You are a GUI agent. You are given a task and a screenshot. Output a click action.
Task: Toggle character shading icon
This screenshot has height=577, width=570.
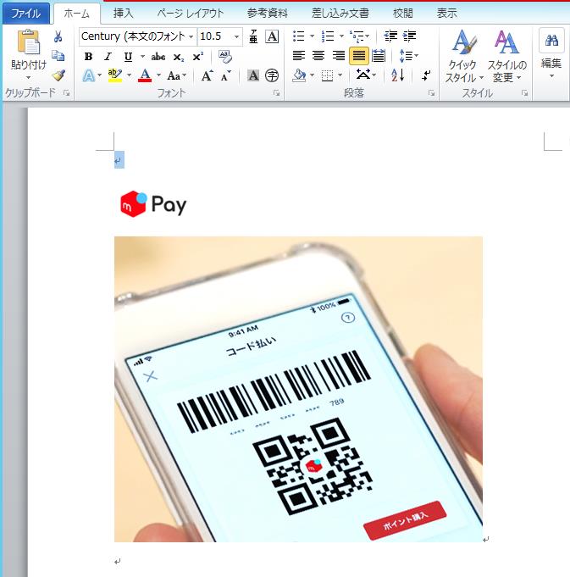(253, 75)
